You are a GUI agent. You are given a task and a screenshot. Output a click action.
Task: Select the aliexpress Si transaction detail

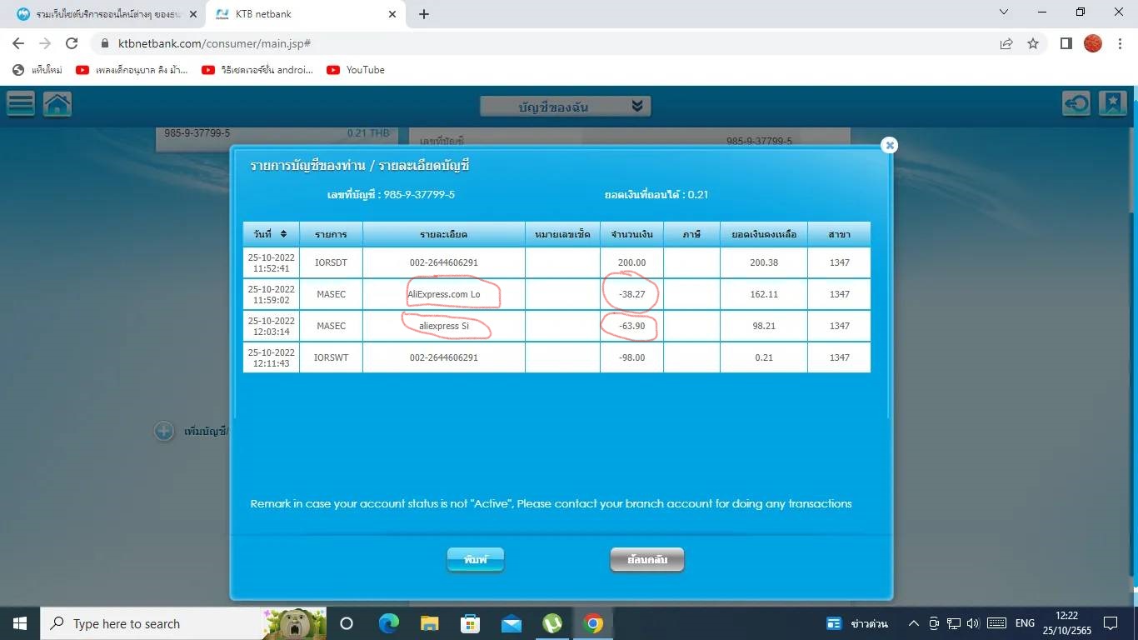click(x=444, y=326)
